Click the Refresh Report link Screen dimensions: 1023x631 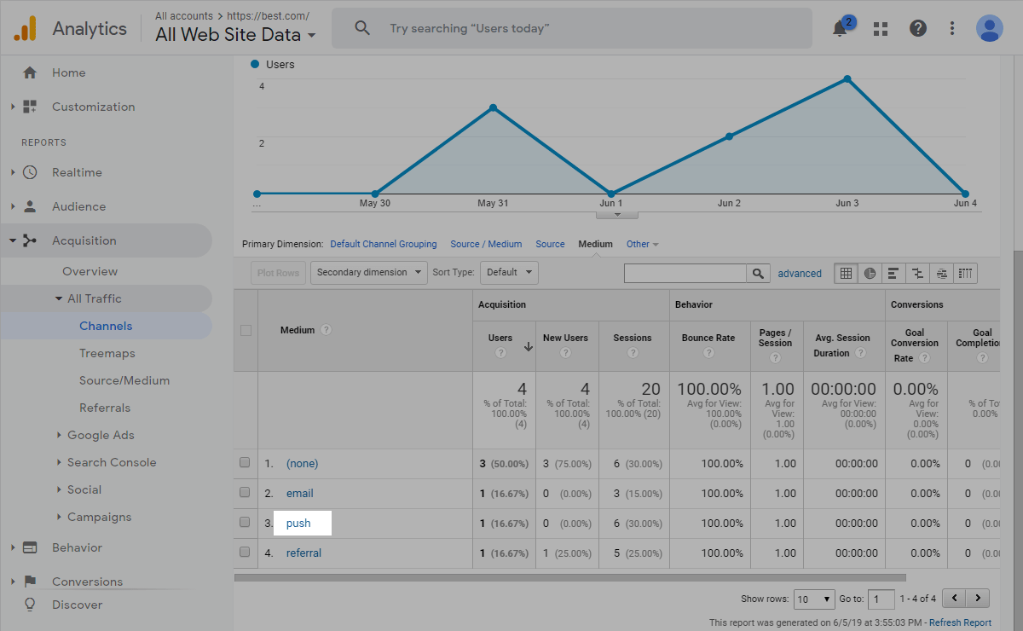coord(960,622)
